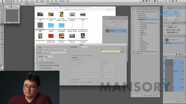Click the Source Choose... button
The width and height of the screenshot is (186, 104).
click(42, 60)
